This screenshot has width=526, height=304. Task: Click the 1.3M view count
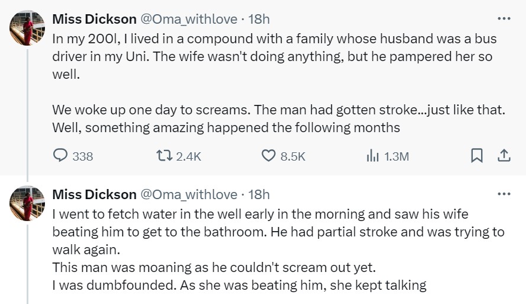396,156
